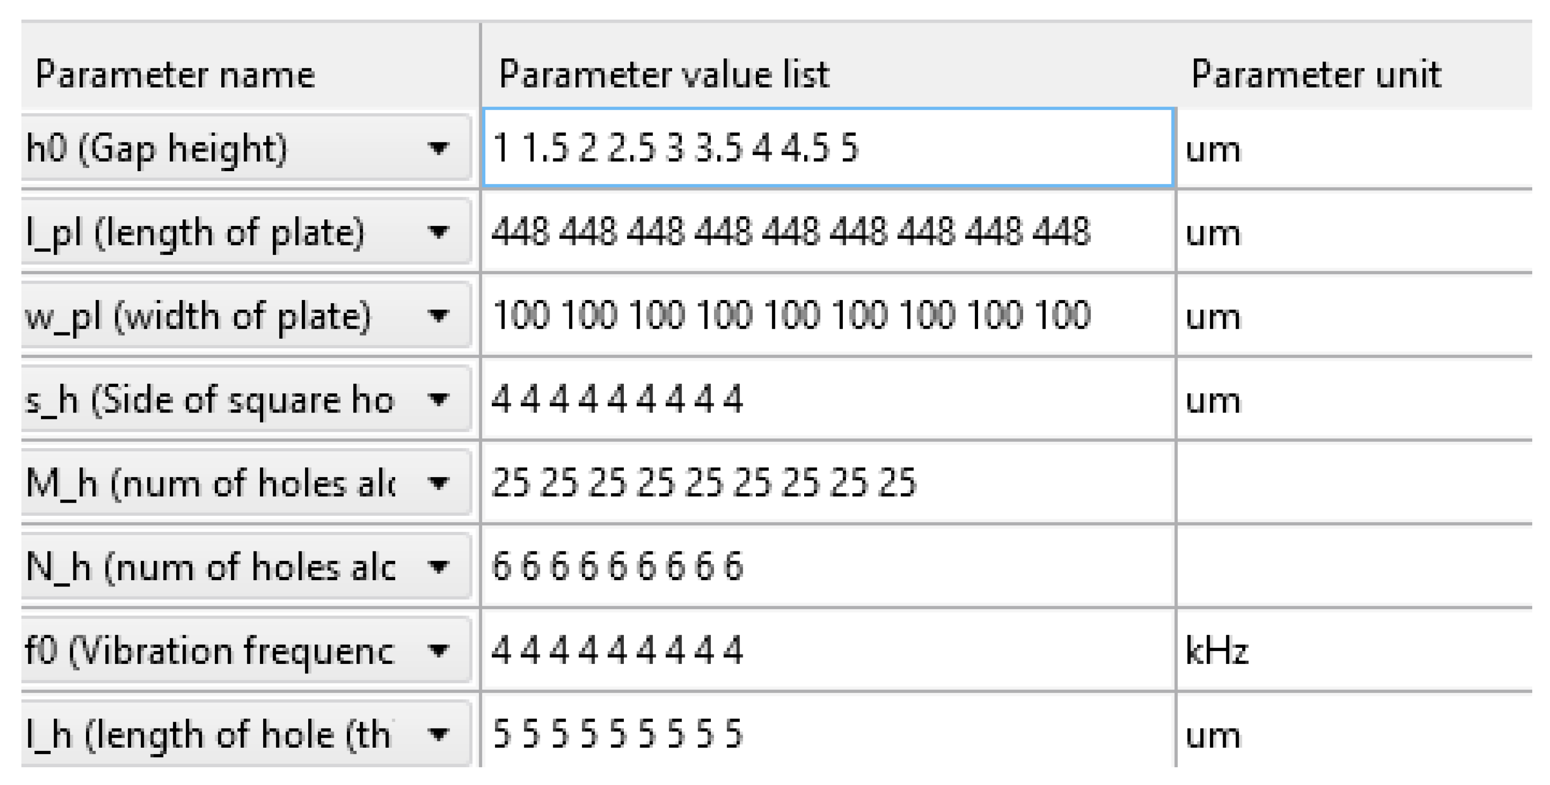
Task: Expand the l_pl (length of plate) dropdown
Action: pos(440,232)
